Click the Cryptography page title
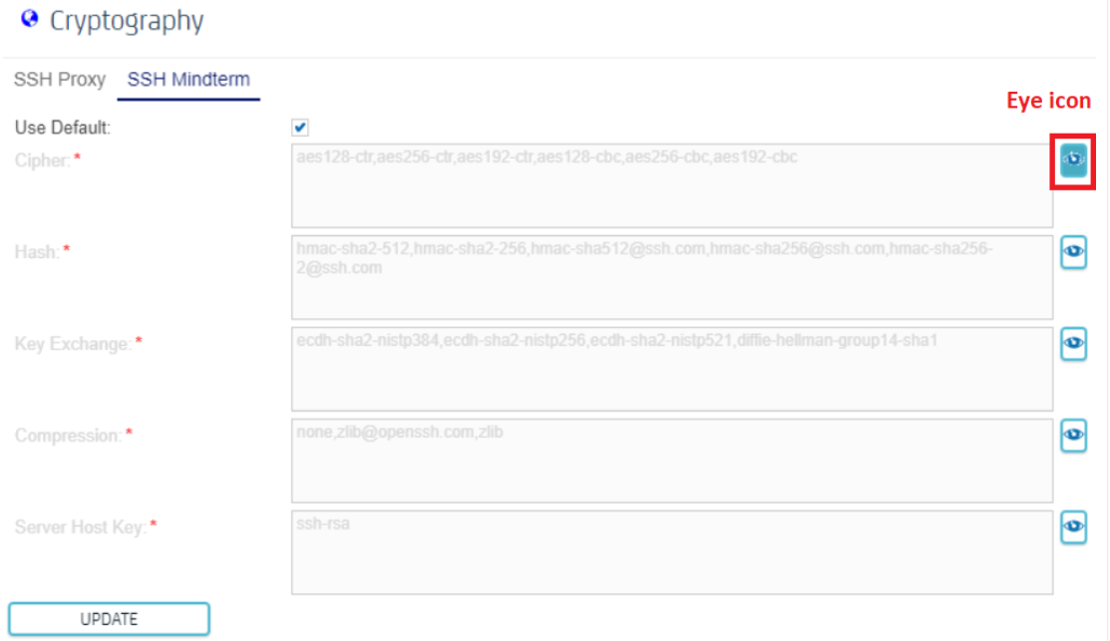The width and height of the screenshot is (1110, 641). click(x=127, y=21)
